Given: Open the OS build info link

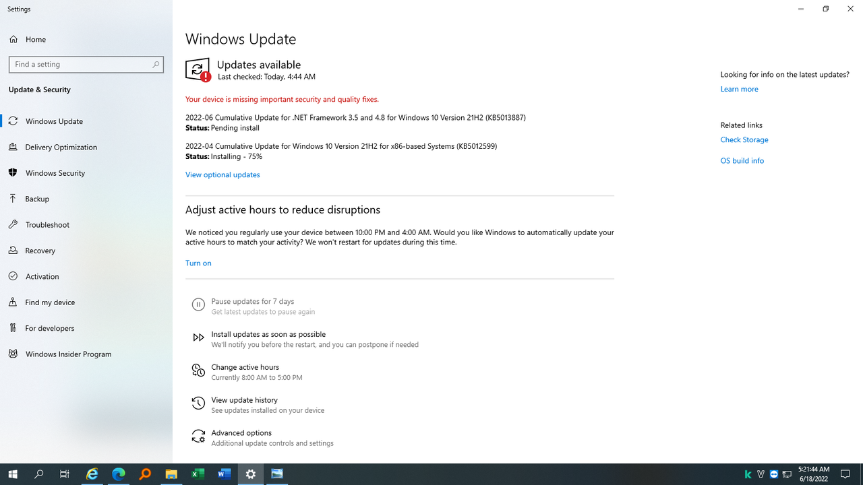Looking at the screenshot, I should (x=742, y=160).
